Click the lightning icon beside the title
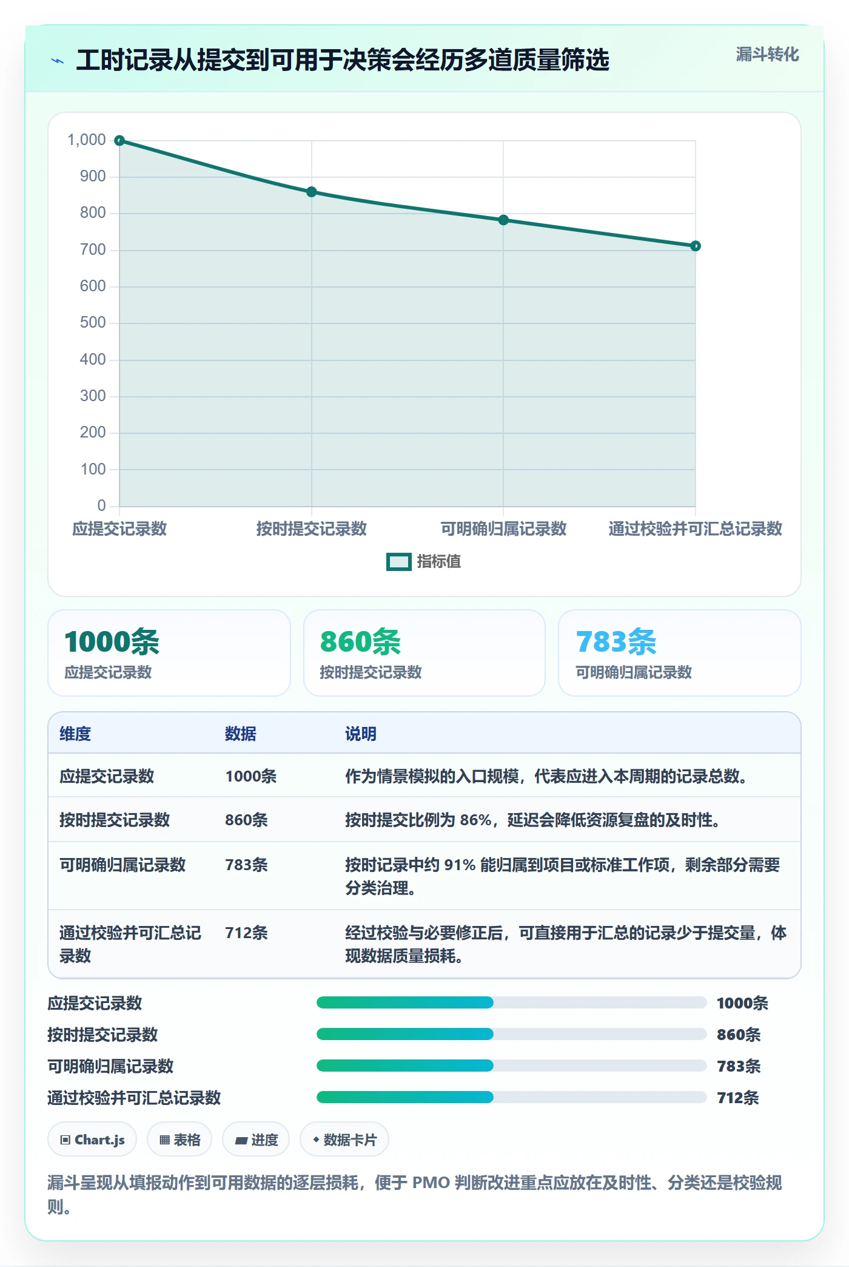The height and width of the screenshot is (1267, 849). 58,61
